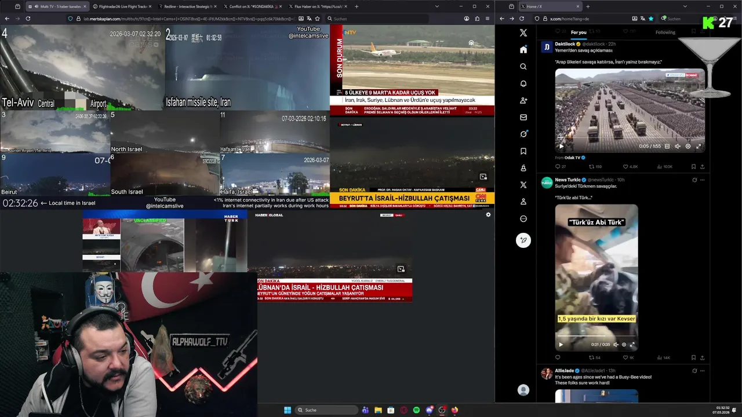Screen dimensions: 742x417
Task: Repost the Daktilock post showing 159 reposts
Action: pos(595,166)
